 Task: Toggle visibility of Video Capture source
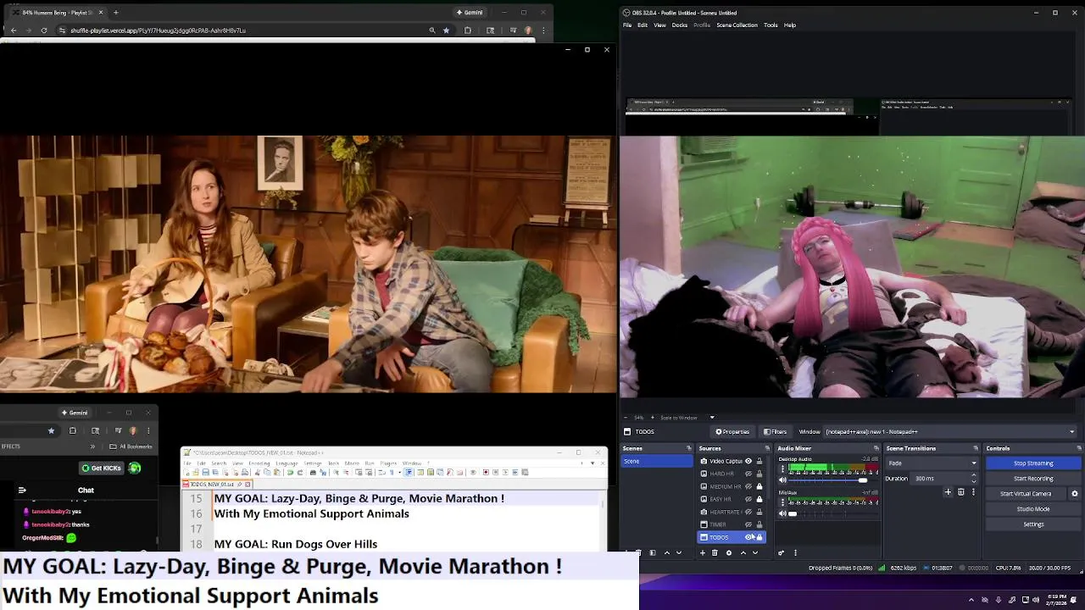click(748, 461)
